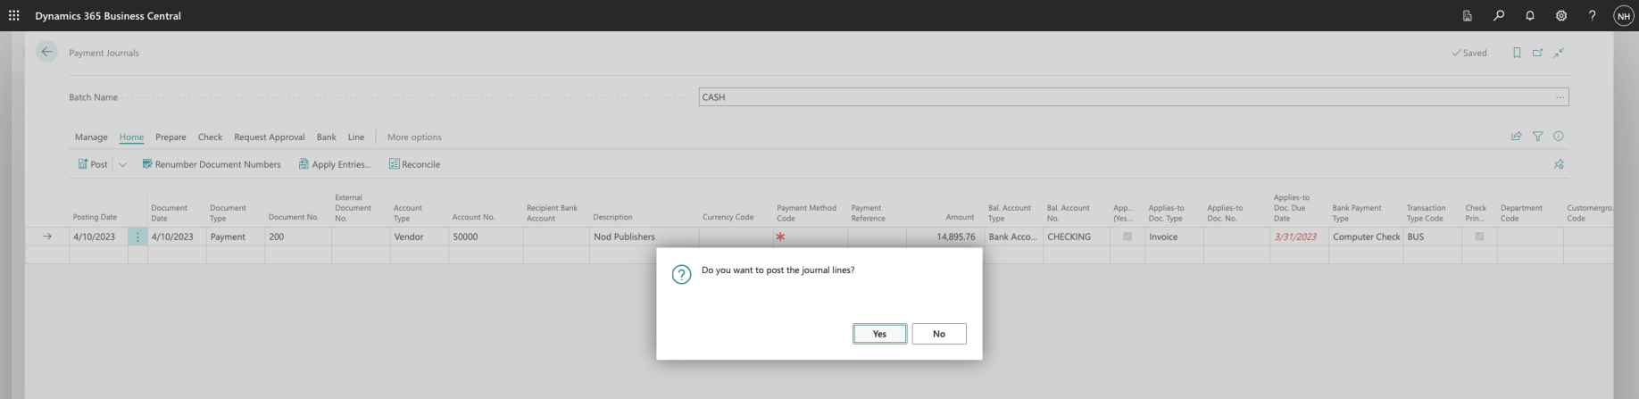Screen dimensions: 1639x399
Task: Open the Manage menu
Action: 91,137
